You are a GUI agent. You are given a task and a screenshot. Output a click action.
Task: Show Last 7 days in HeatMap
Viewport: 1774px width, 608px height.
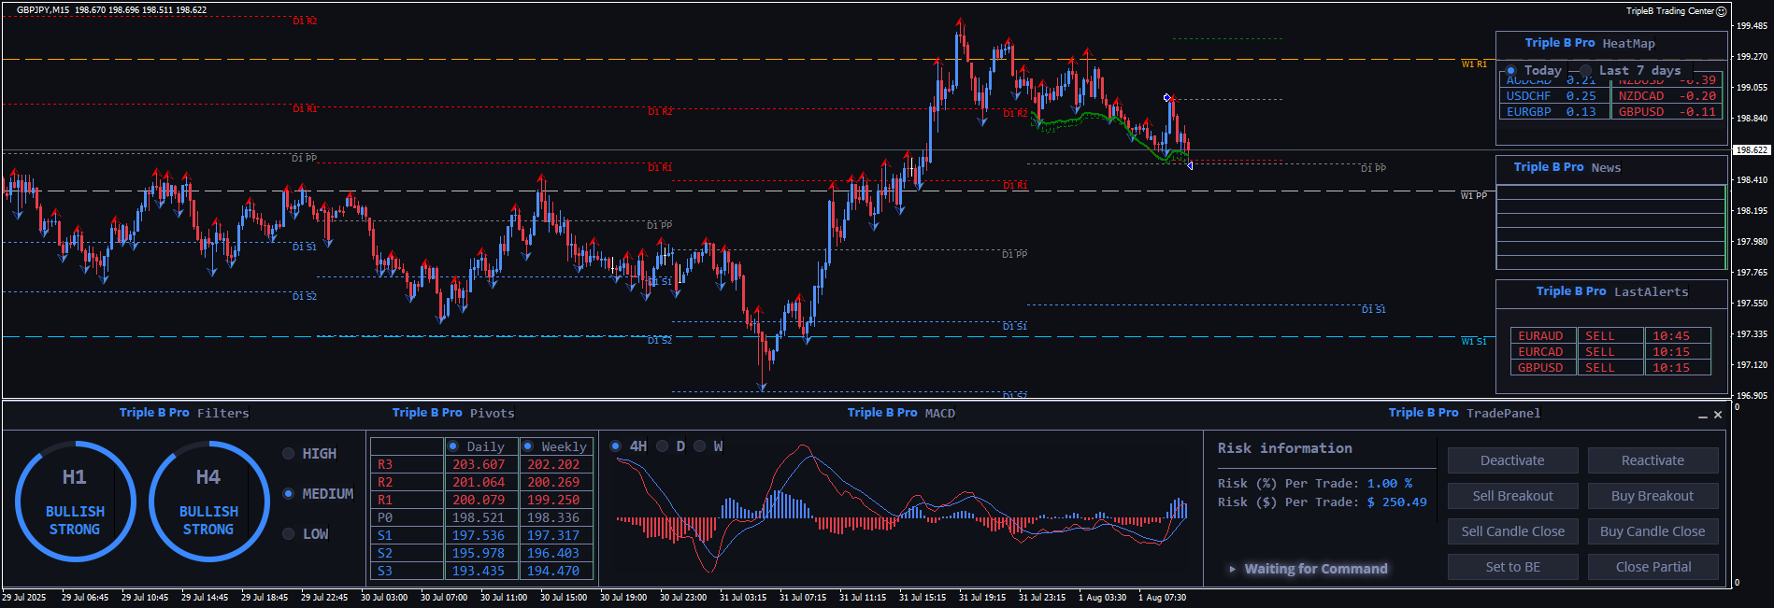[1586, 71]
